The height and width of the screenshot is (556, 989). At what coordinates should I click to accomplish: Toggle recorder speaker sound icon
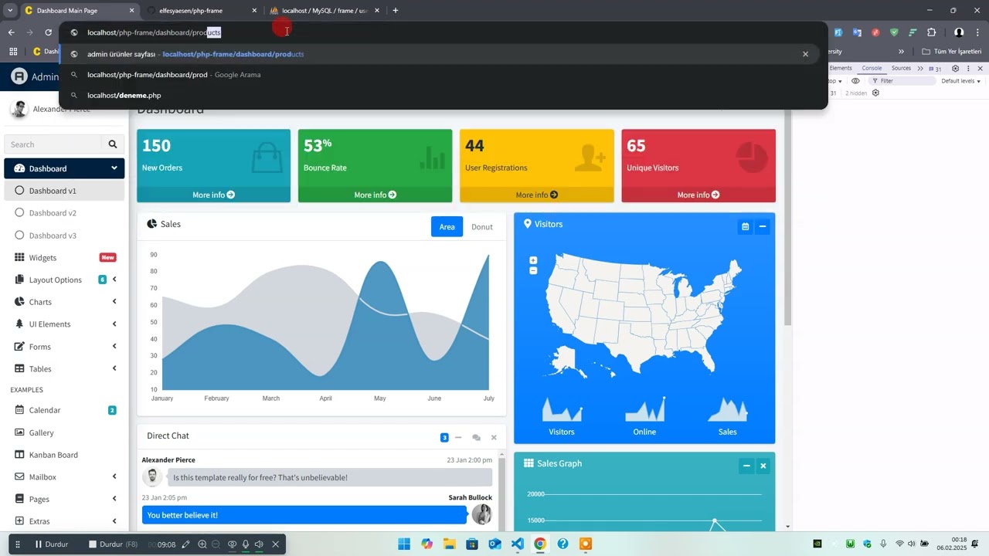point(259,544)
